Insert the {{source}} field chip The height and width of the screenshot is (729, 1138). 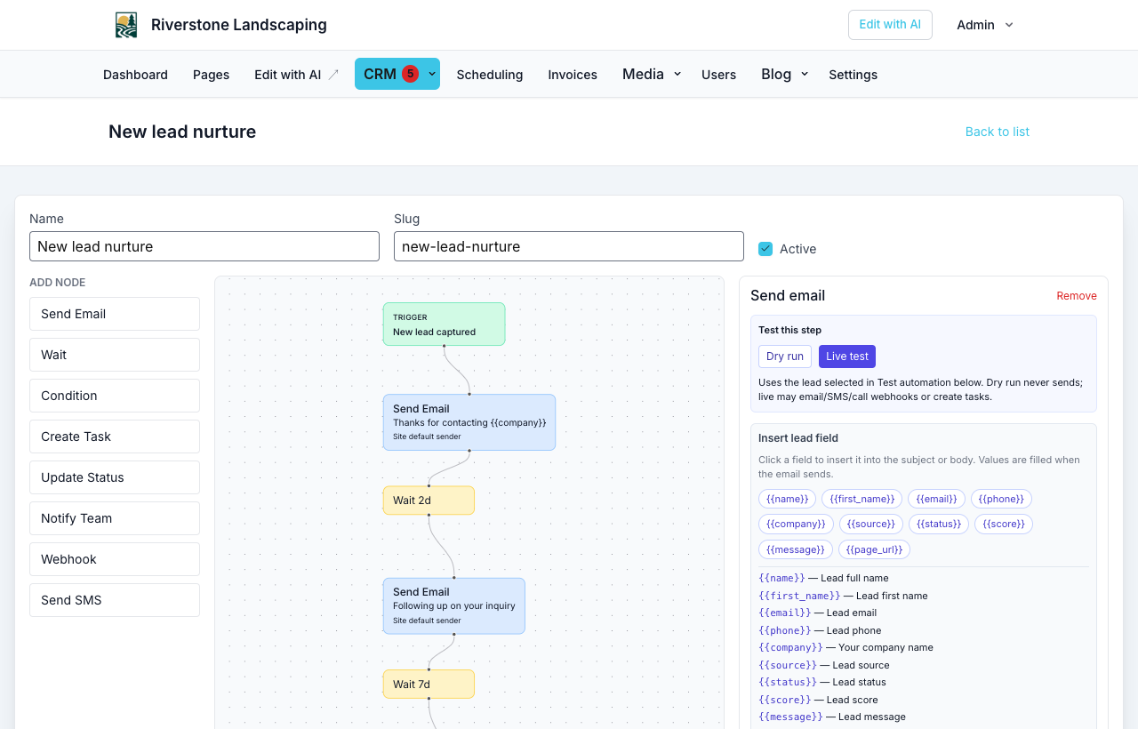[x=871, y=524]
